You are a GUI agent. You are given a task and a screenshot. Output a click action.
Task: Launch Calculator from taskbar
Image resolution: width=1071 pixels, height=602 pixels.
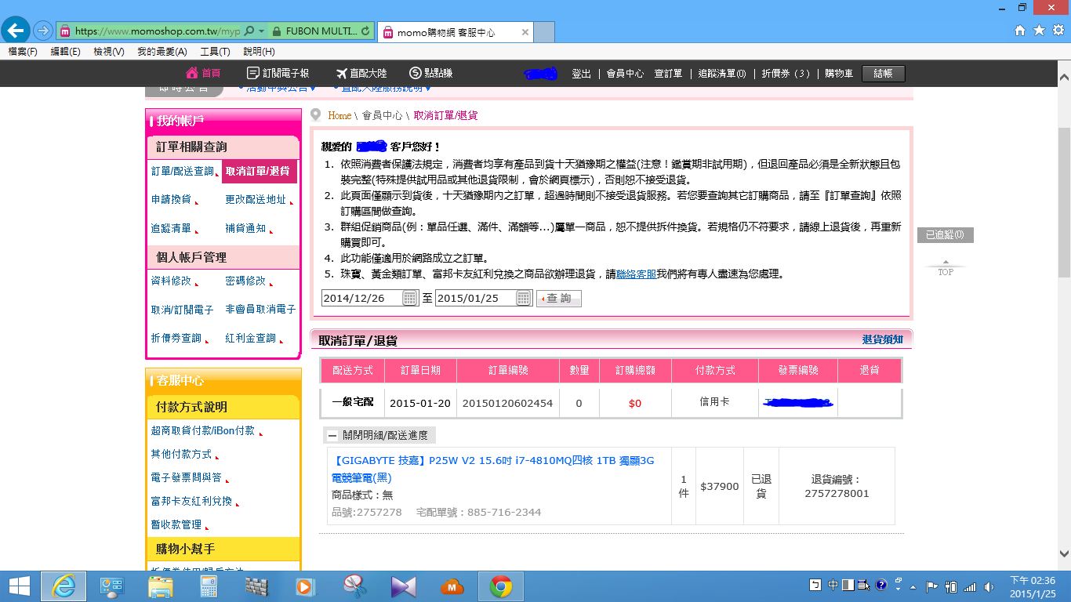pos(209,586)
